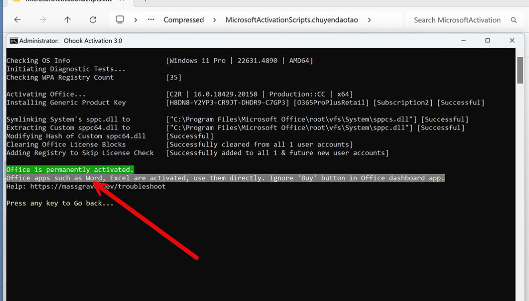
Task: Expand chevron after MicrosoftActivationScripts.chuyendaotao
Action: (x=369, y=20)
